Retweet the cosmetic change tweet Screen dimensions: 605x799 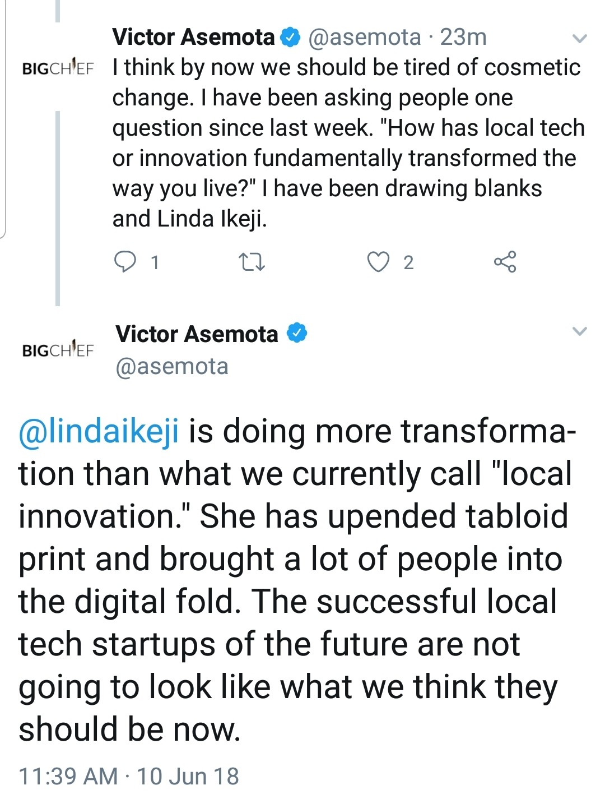point(252,262)
